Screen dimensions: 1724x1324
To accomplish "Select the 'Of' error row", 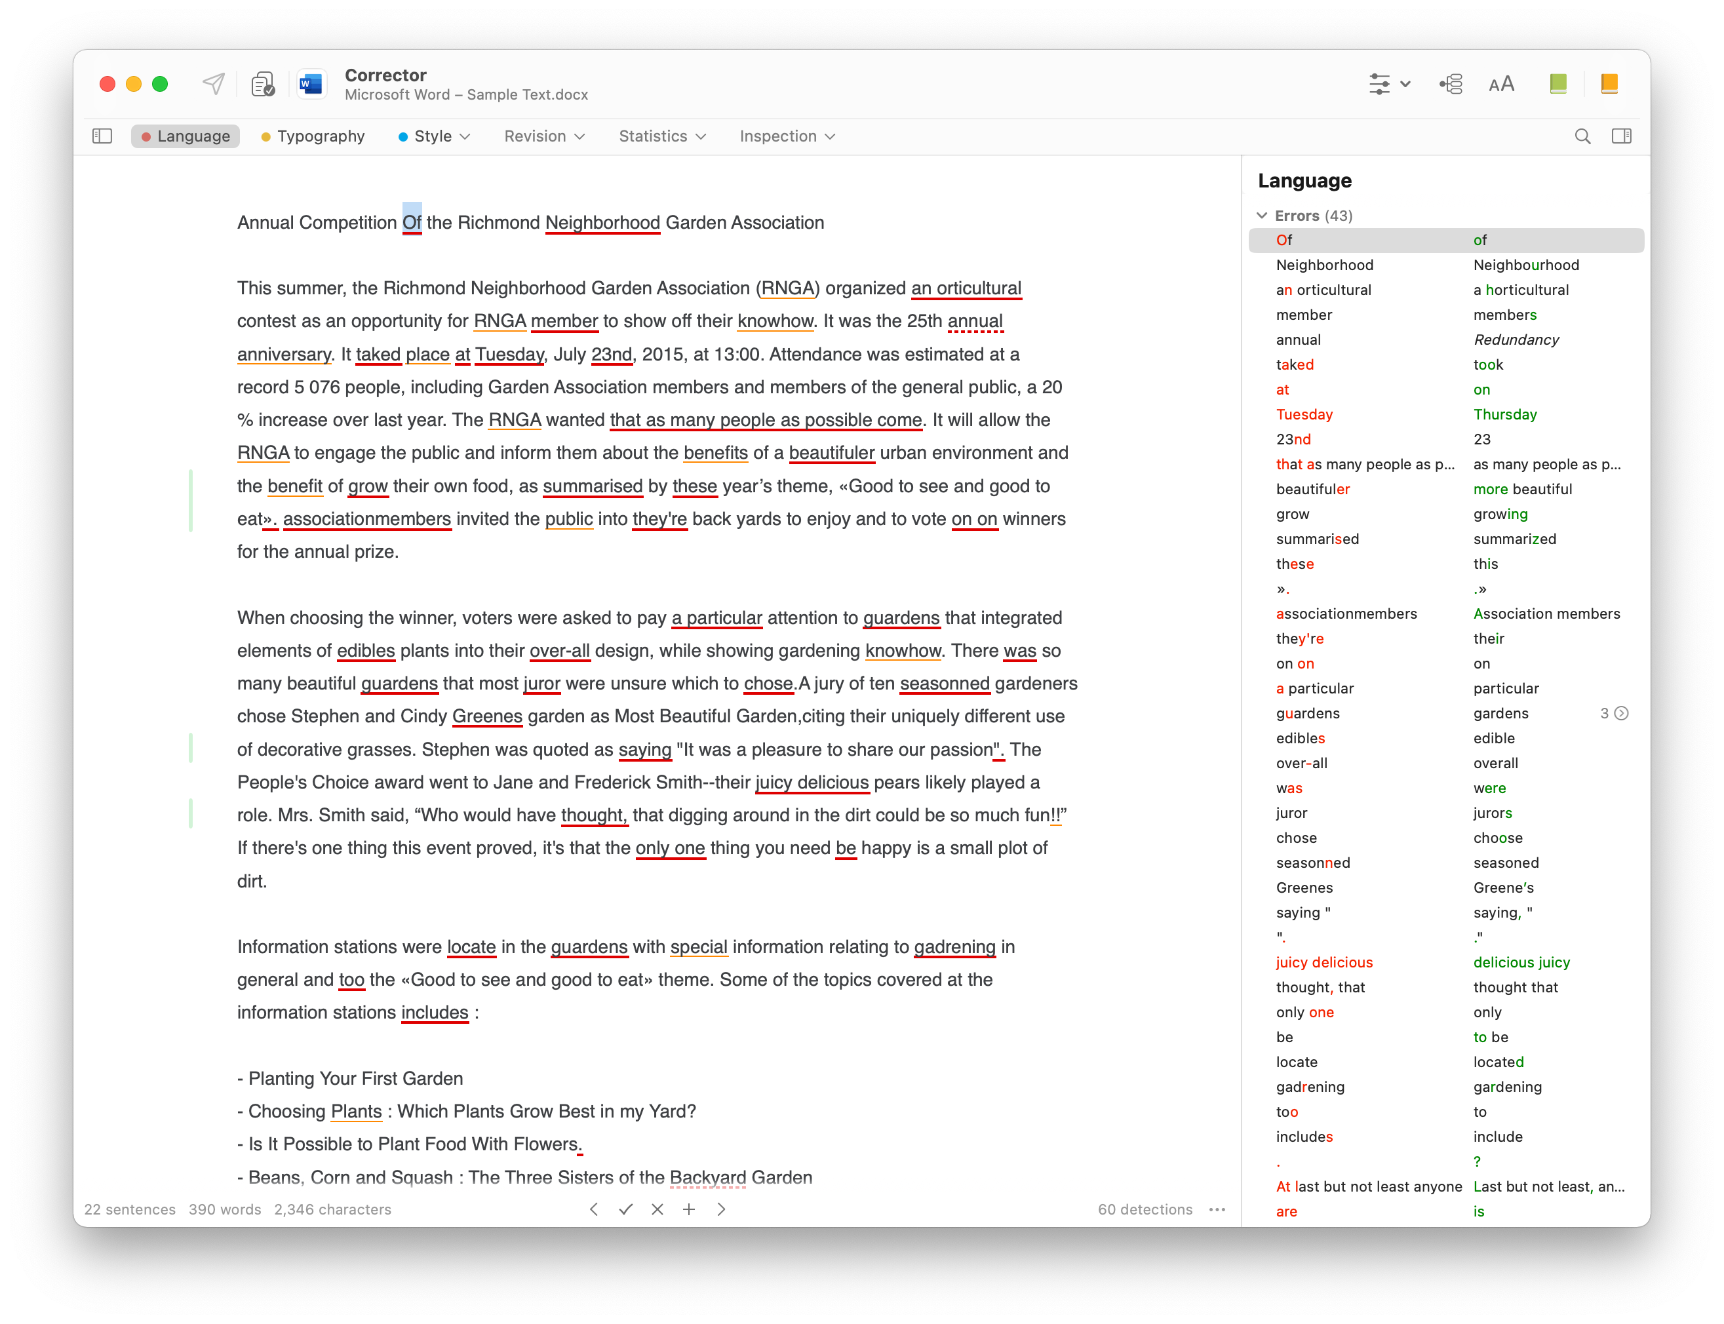I will click(x=1447, y=241).
